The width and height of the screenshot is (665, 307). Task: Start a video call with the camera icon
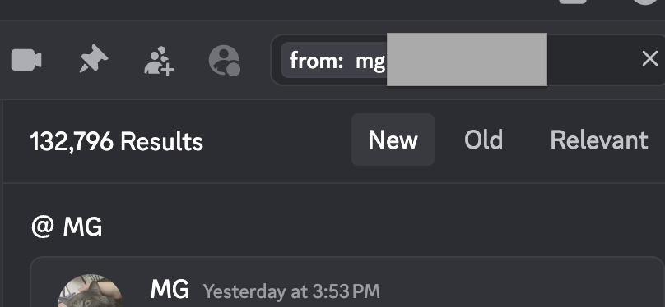click(x=26, y=61)
